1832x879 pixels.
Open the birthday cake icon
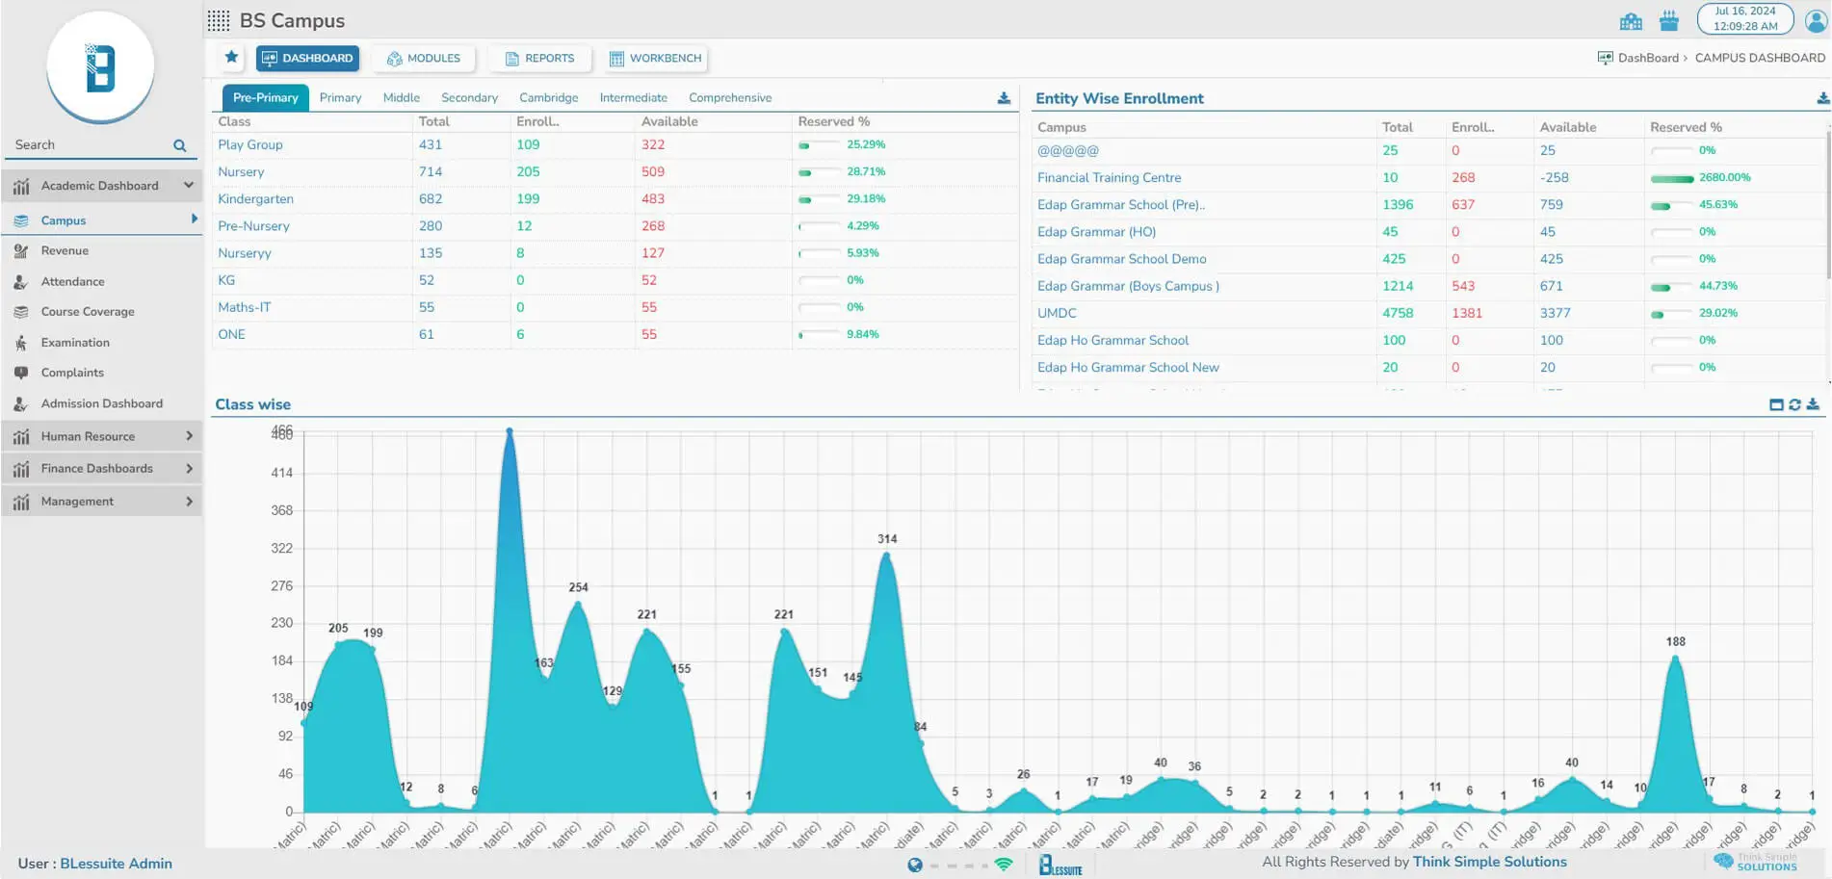tap(1669, 20)
